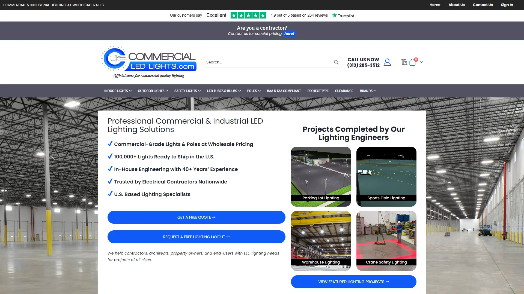524x294 pixels.
Task: Open the Contact Us link
Action: pos(483,5)
